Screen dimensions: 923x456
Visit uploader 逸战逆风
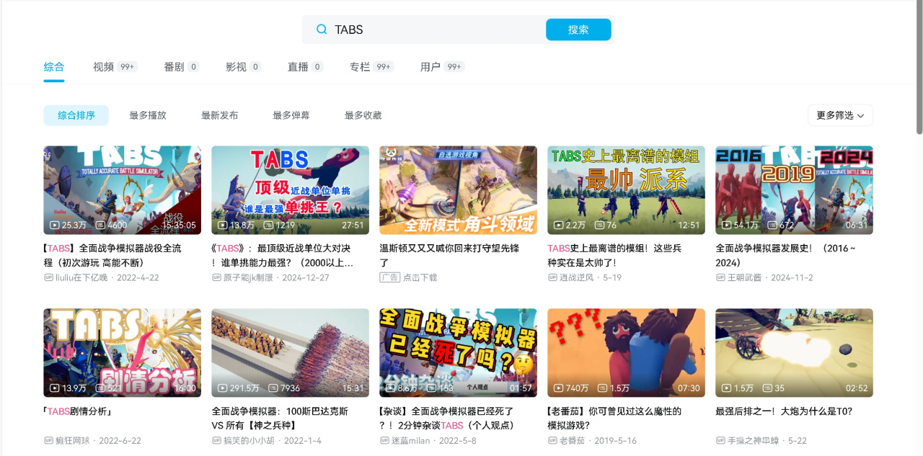tap(576, 277)
